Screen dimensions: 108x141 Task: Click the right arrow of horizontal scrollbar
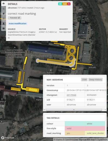pos(105,110)
